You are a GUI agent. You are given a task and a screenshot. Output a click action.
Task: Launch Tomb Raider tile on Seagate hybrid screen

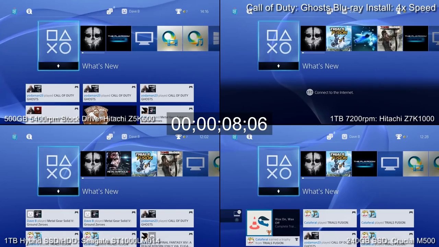point(170,164)
